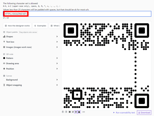Open the partially visible What tab
Screen dimensions: 154x116
coord(54,26)
